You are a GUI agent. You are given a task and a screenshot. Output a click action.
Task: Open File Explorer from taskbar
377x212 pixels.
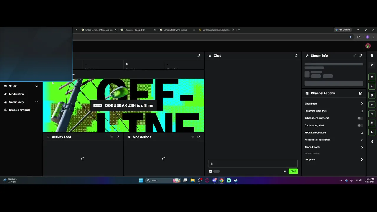[x=192, y=180]
